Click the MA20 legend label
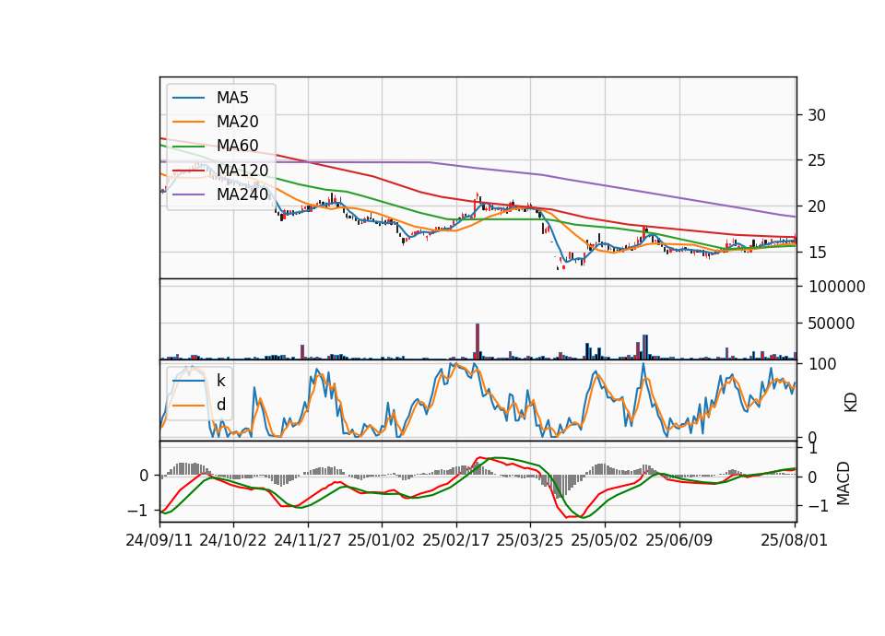Image resolution: width=885 pixels, height=636 pixels. pos(238,122)
